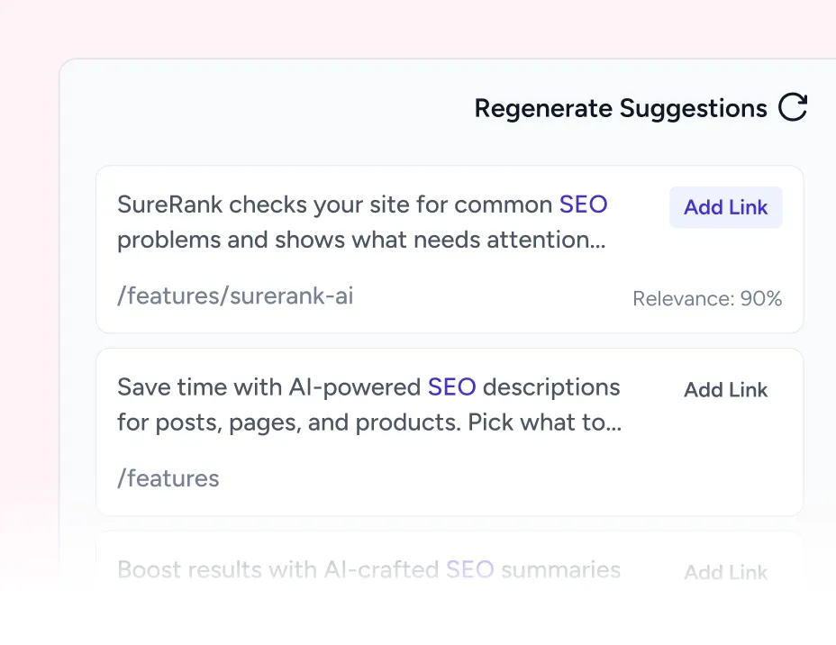Select the second suggestion card
This screenshot has width=836, height=645.
click(450, 432)
